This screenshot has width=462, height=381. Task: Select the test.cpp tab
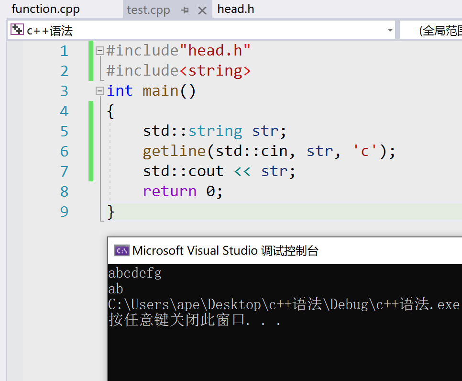click(x=148, y=10)
